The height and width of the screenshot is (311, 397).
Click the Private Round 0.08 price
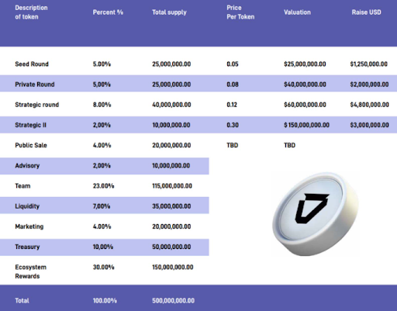tap(233, 85)
